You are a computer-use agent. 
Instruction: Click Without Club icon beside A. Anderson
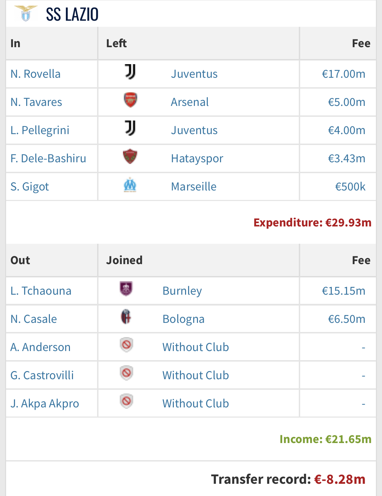pyautogui.click(x=126, y=345)
